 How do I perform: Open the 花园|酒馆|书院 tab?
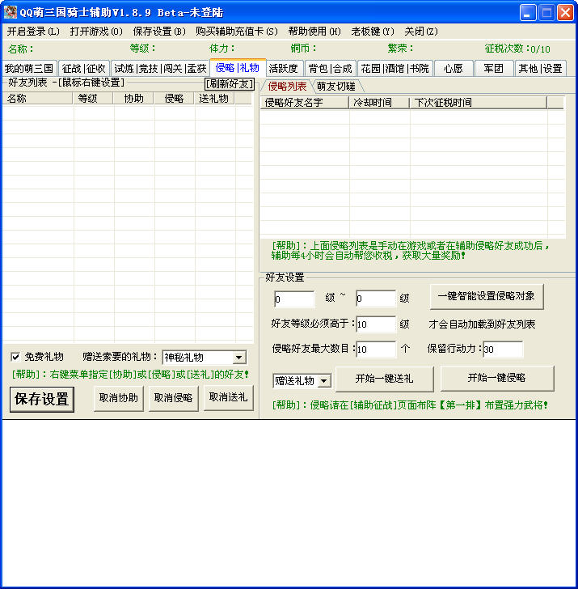[x=394, y=68]
